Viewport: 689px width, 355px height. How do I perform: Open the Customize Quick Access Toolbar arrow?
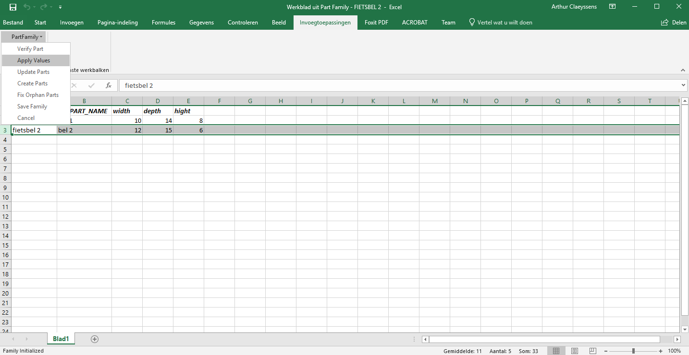60,7
